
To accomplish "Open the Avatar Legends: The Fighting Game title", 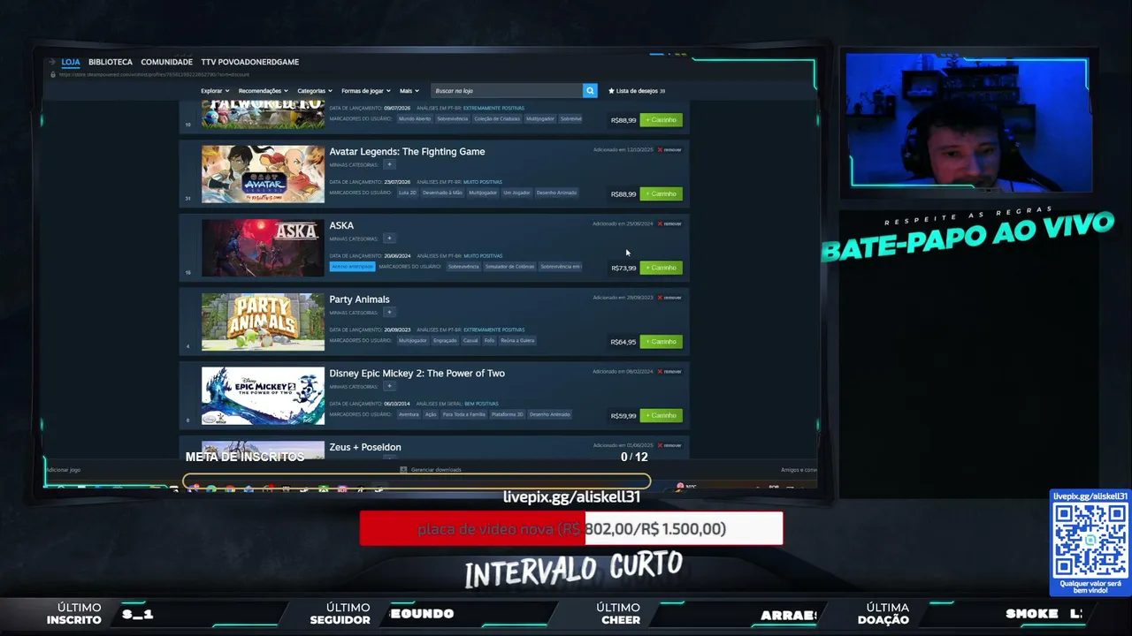I will [x=407, y=152].
